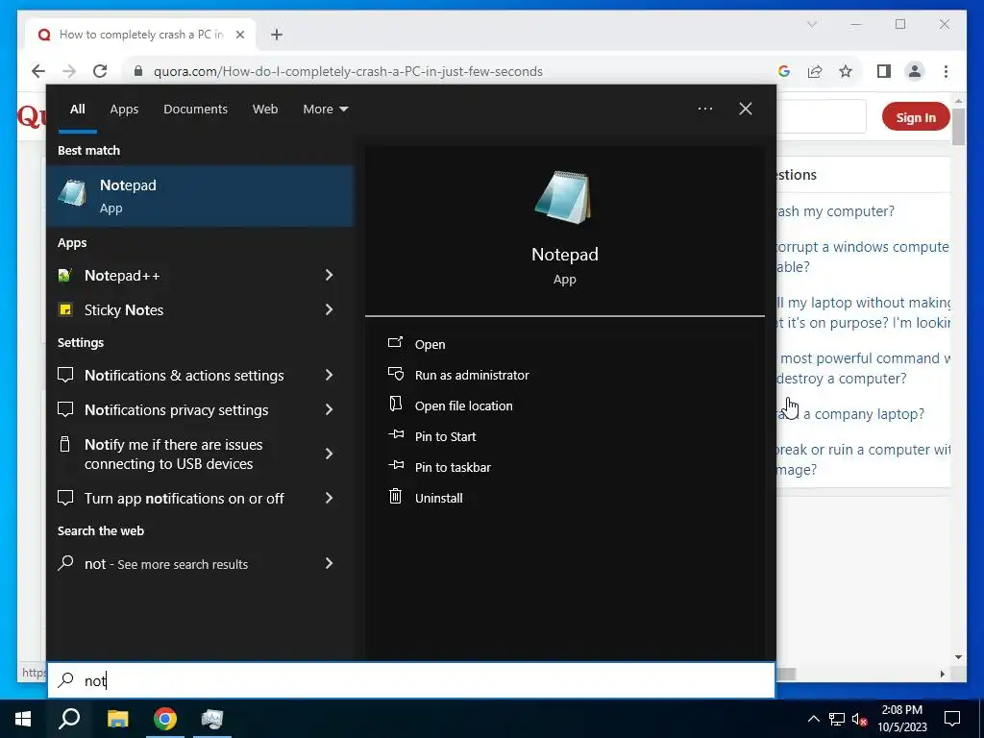Expand Notifications privacy settings arrow
Viewport: 984px width, 738px height.
pos(329,409)
